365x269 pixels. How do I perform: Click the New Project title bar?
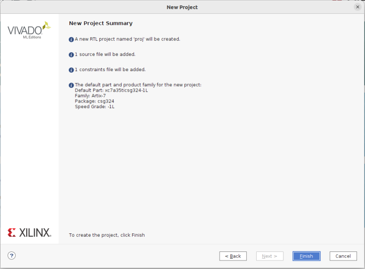point(182,7)
